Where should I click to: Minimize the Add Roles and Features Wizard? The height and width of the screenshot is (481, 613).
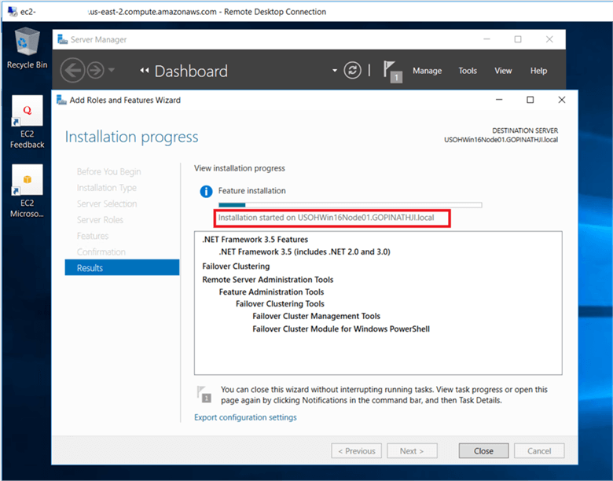[x=499, y=100]
